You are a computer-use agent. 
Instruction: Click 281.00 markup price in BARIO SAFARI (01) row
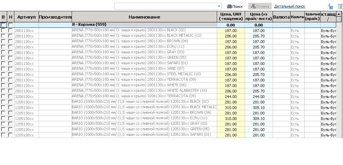tap(231, 135)
